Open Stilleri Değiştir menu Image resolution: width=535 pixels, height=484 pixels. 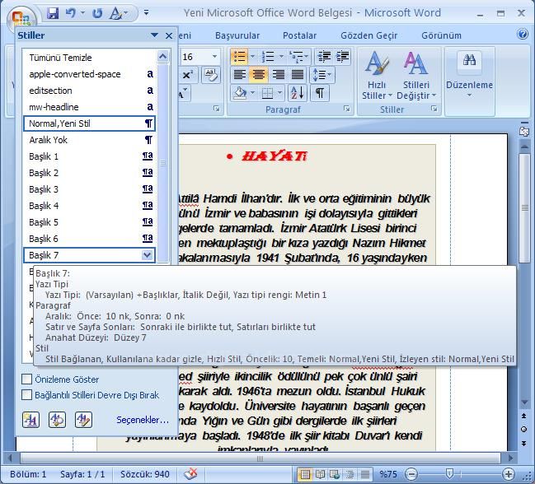416,76
